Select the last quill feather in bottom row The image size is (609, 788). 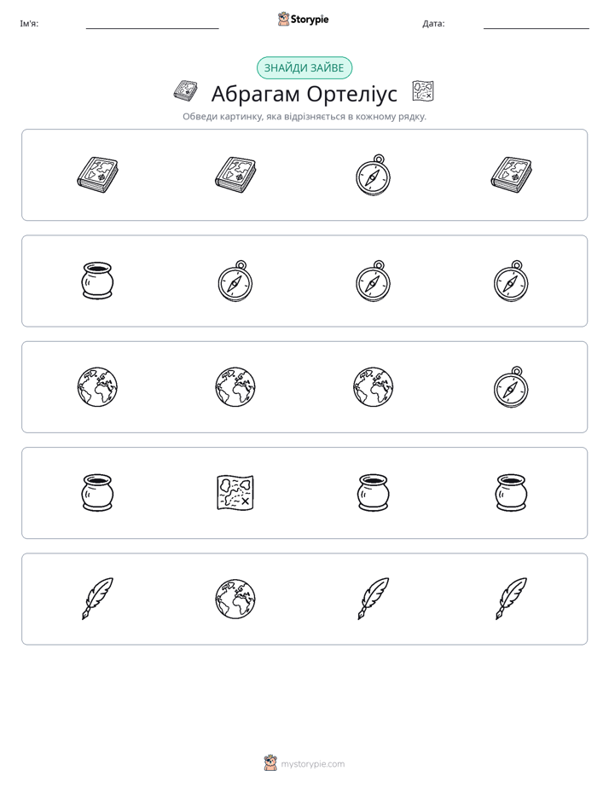(511, 599)
